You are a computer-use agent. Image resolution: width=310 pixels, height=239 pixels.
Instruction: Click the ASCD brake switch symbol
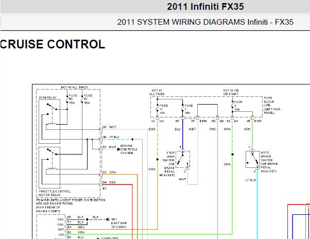[x=253, y=160]
